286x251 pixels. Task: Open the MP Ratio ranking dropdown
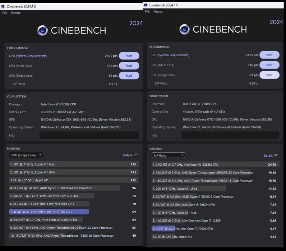(169, 156)
